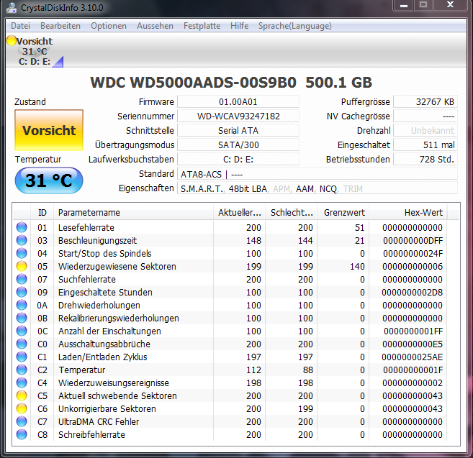
Task: Sort by the Parametername column header
Action: pos(133,212)
